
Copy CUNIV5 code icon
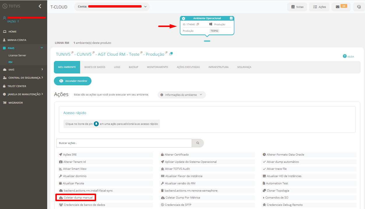point(93,53)
